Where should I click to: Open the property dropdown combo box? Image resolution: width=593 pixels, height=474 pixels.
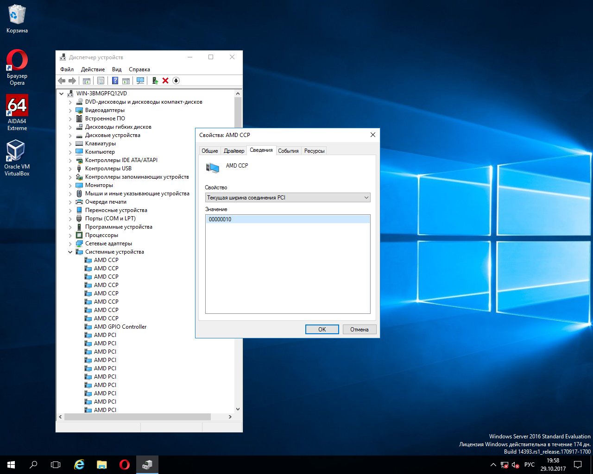tap(287, 198)
